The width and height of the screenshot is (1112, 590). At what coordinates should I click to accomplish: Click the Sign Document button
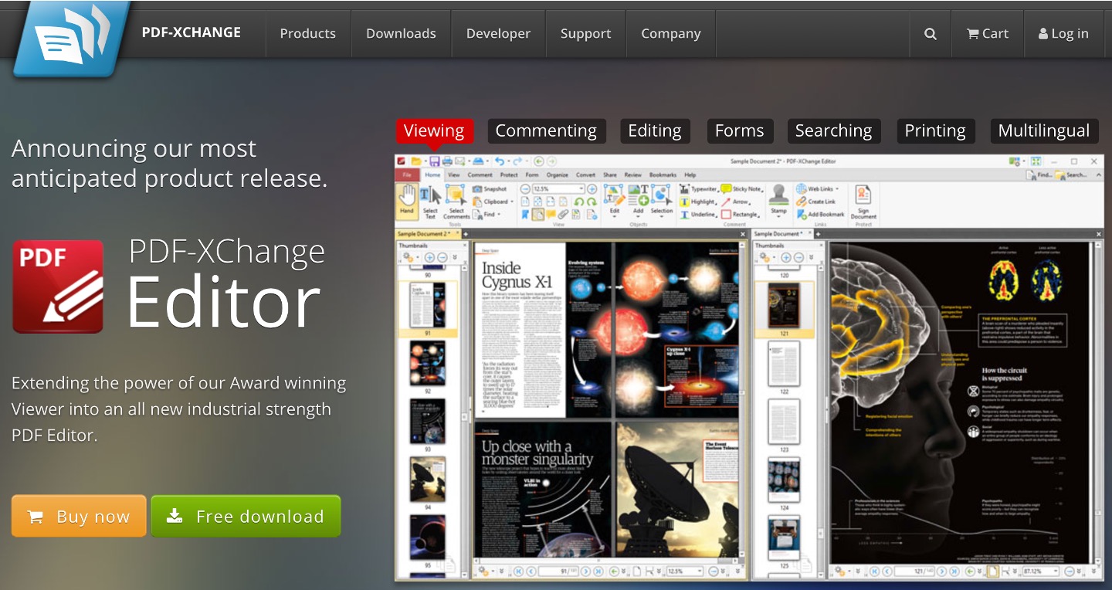863,202
